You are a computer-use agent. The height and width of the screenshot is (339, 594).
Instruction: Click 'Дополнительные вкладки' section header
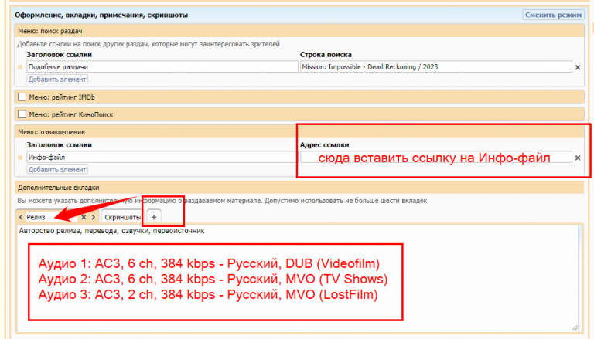(299, 188)
